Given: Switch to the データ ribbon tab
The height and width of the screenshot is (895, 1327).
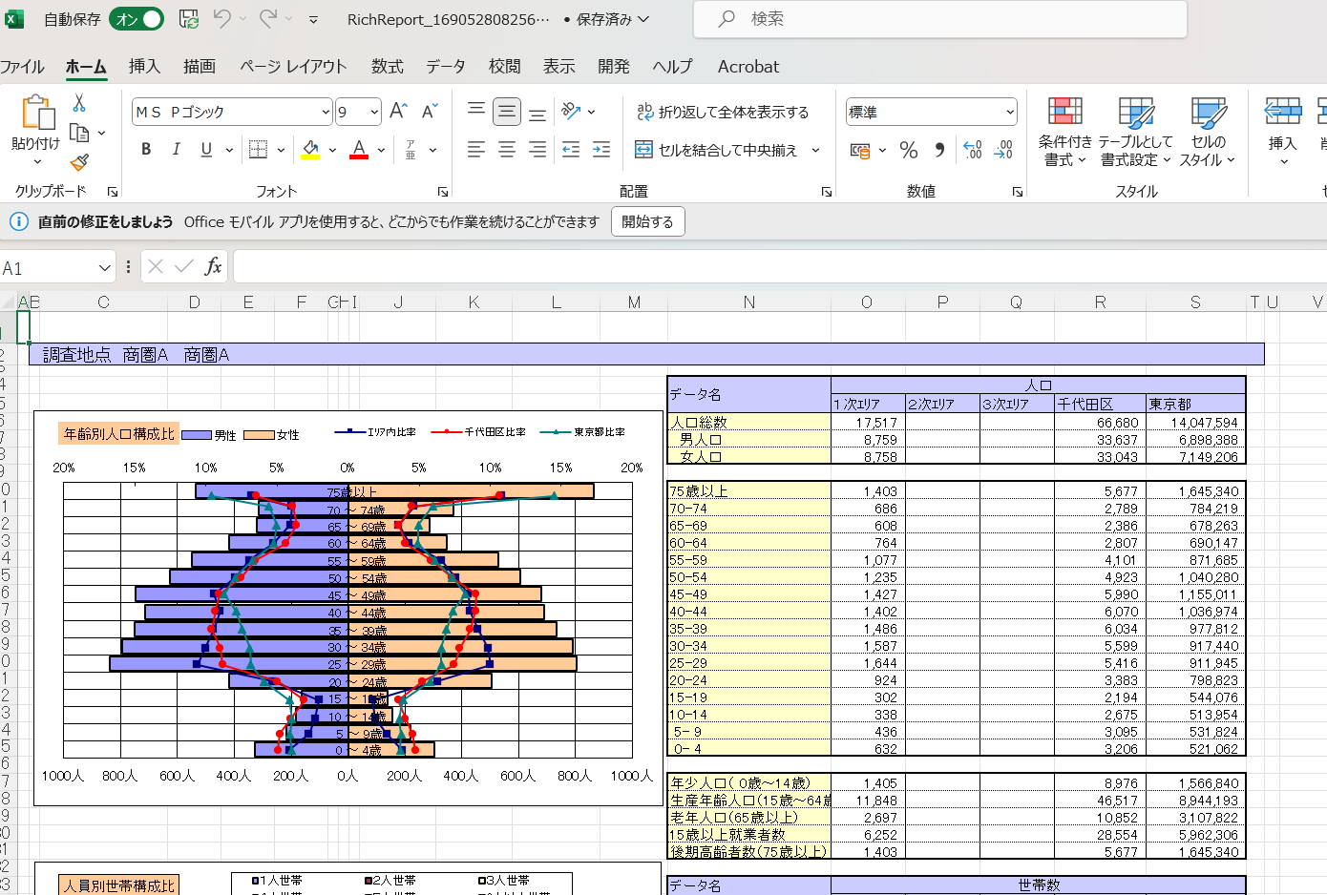Looking at the screenshot, I should [445, 67].
